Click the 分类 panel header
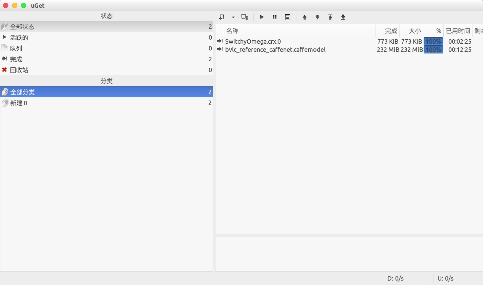The height and width of the screenshot is (285, 483). [x=107, y=81]
